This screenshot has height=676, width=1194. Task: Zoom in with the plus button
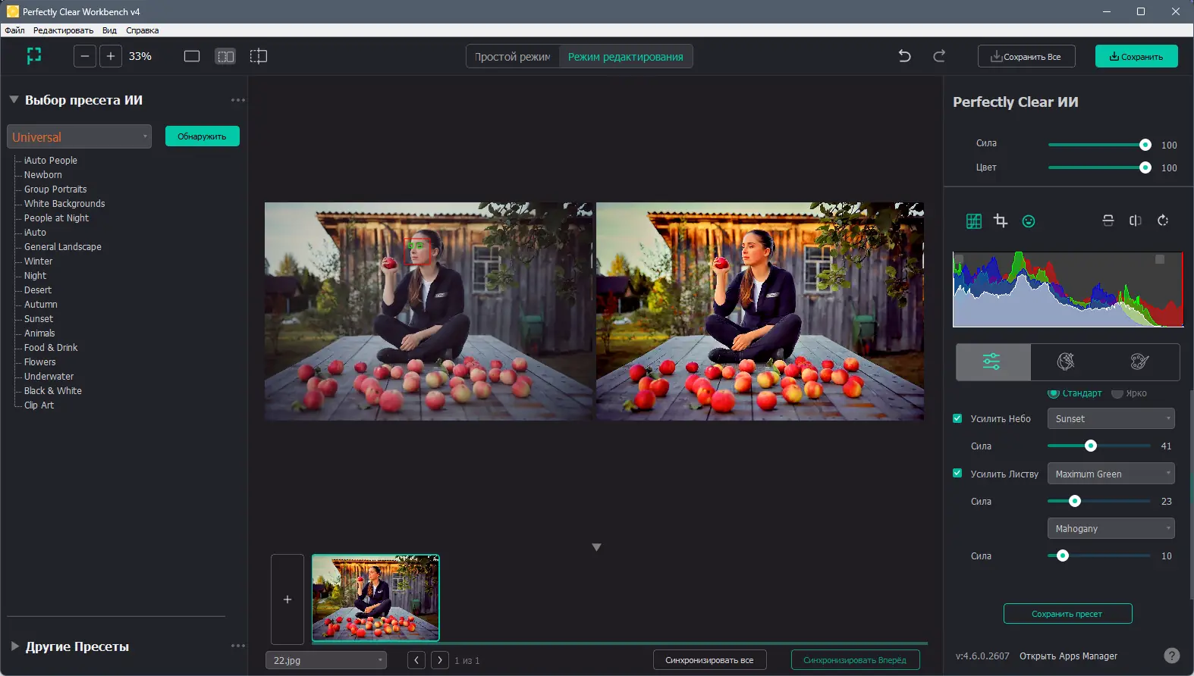pyautogui.click(x=111, y=56)
